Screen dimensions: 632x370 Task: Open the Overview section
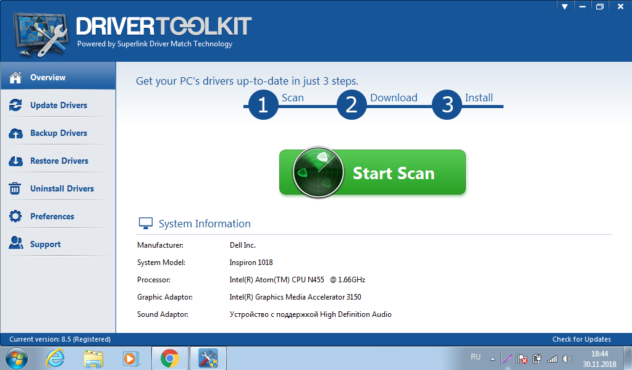click(58, 76)
